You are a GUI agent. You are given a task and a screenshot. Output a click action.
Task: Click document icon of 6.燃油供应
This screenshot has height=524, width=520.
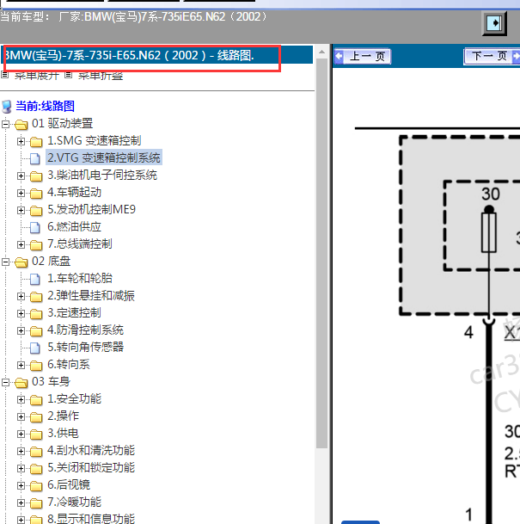35,227
